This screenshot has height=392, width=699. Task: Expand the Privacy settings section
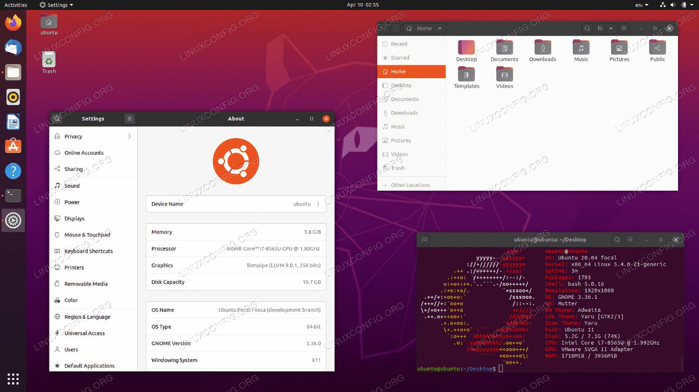pyautogui.click(x=93, y=136)
